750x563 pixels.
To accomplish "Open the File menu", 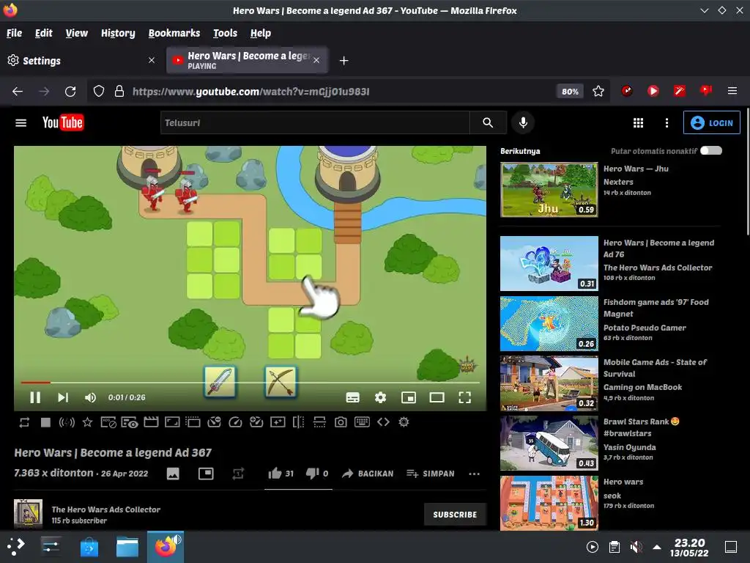I will click(14, 33).
